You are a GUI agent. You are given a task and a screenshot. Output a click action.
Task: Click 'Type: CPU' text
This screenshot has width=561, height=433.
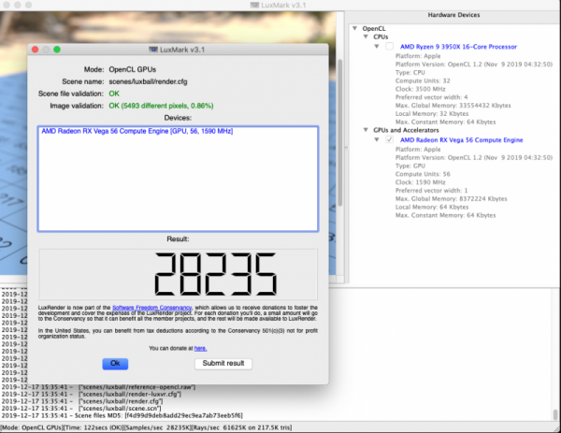pos(410,73)
